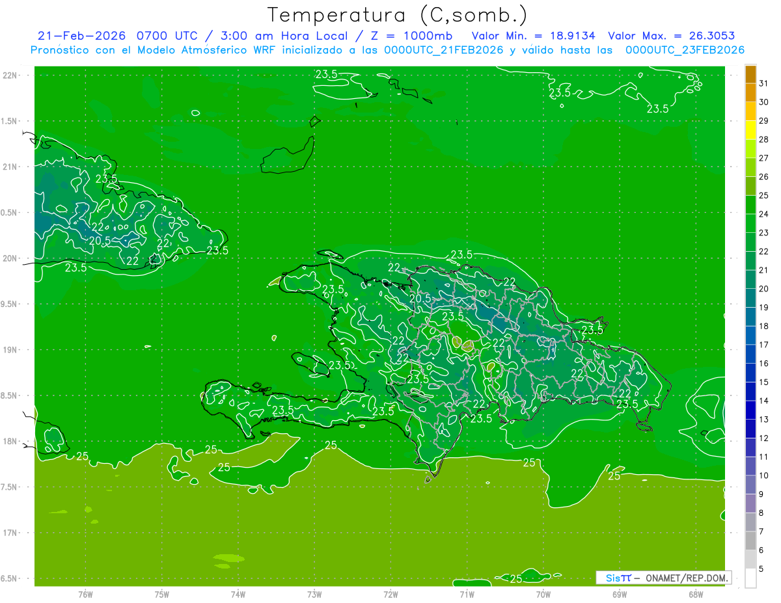Image resolution: width=781 pixels, height=603 pixels.
Task: Click the "73W" longitude axis label
Action: coord(314,595)
